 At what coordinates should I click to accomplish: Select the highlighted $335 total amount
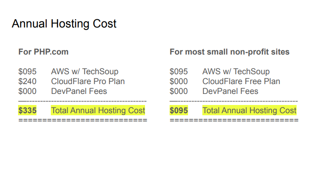27,110
